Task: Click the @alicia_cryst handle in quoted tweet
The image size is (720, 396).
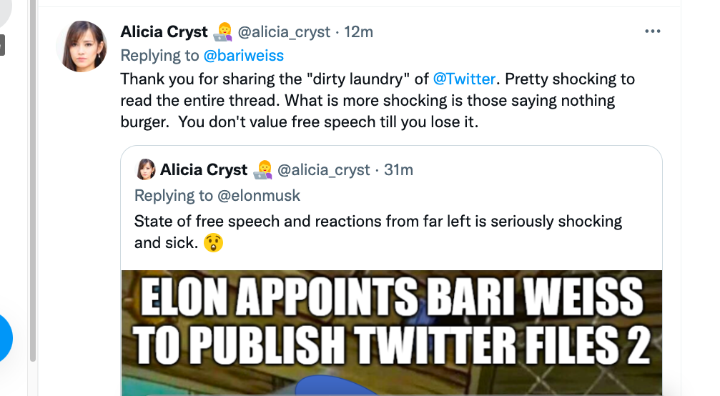Action: [323, 170]
